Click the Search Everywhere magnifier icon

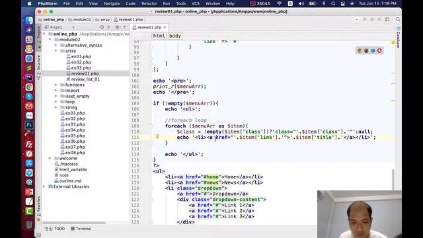click(398, 19)
